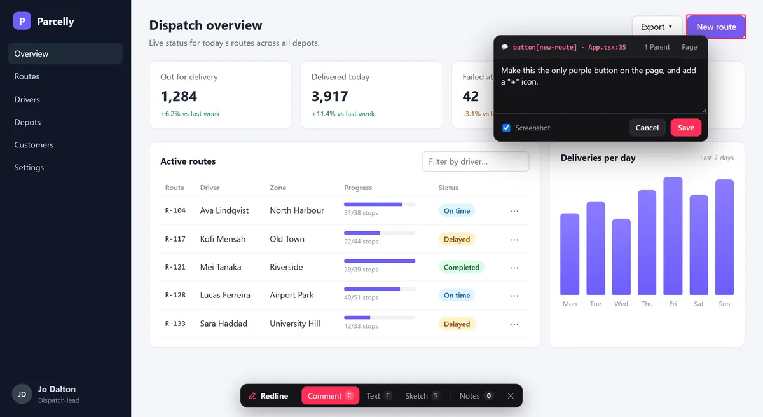Open Settings from the sidebar
763x417 pixels.
pos(65,168)
